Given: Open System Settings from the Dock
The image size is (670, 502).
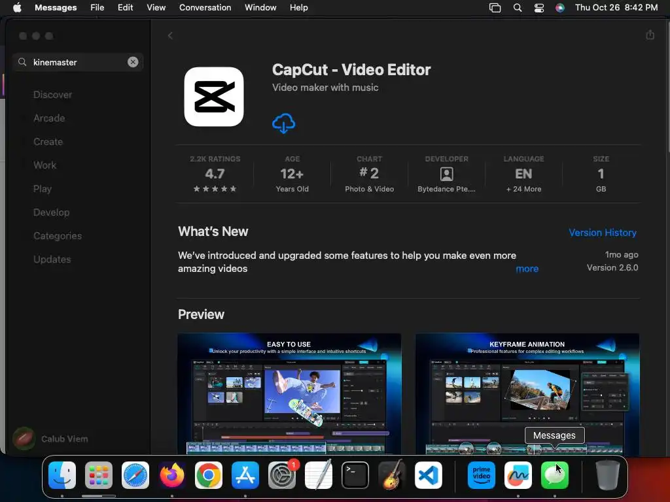Looking at the screenshot, I should point(282,475).
